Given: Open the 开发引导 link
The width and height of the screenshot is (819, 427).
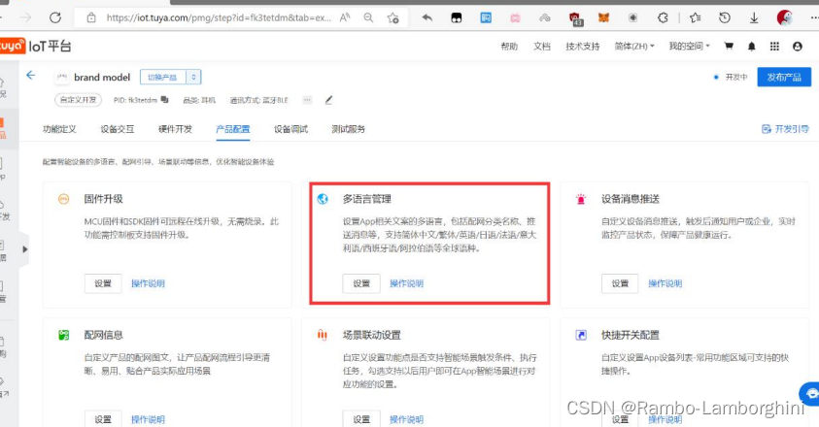Looking at the screenshot, I should [785, 129].
